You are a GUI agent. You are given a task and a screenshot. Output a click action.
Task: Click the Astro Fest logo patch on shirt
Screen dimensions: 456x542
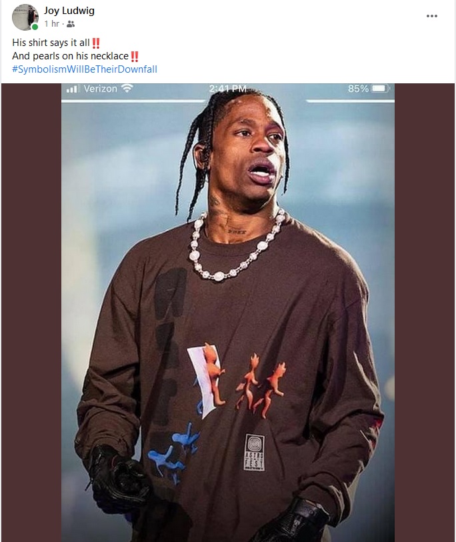pyautogui.click(x=255, y=453)
